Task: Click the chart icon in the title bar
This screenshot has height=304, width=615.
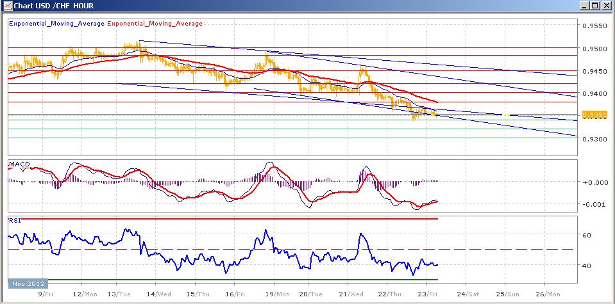Action: (6, 6)
